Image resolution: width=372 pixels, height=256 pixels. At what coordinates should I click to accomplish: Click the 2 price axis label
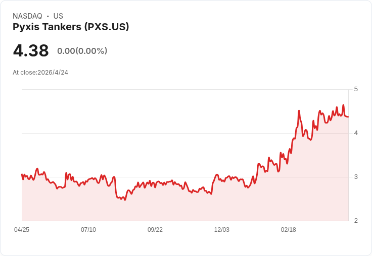pyautogui.click(x=356, y=221)
